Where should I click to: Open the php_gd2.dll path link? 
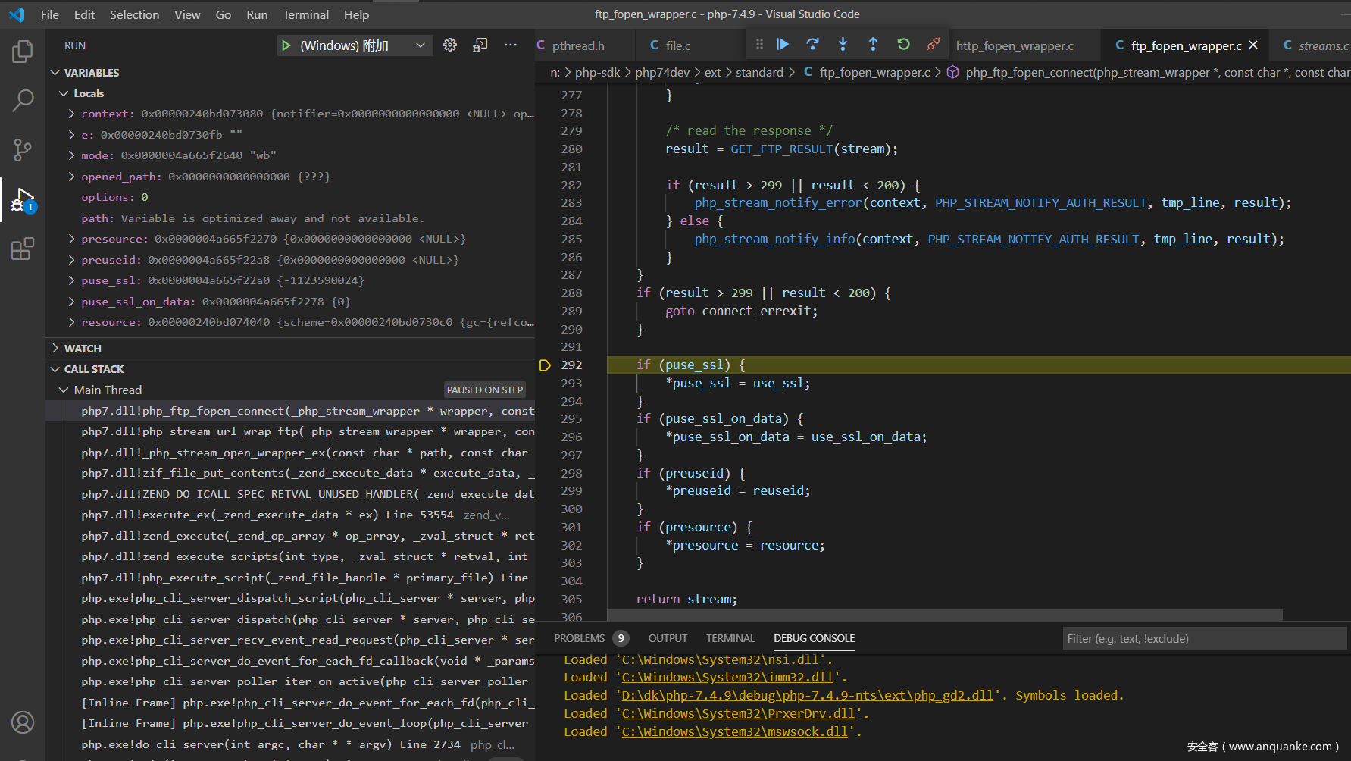(807, 696)
